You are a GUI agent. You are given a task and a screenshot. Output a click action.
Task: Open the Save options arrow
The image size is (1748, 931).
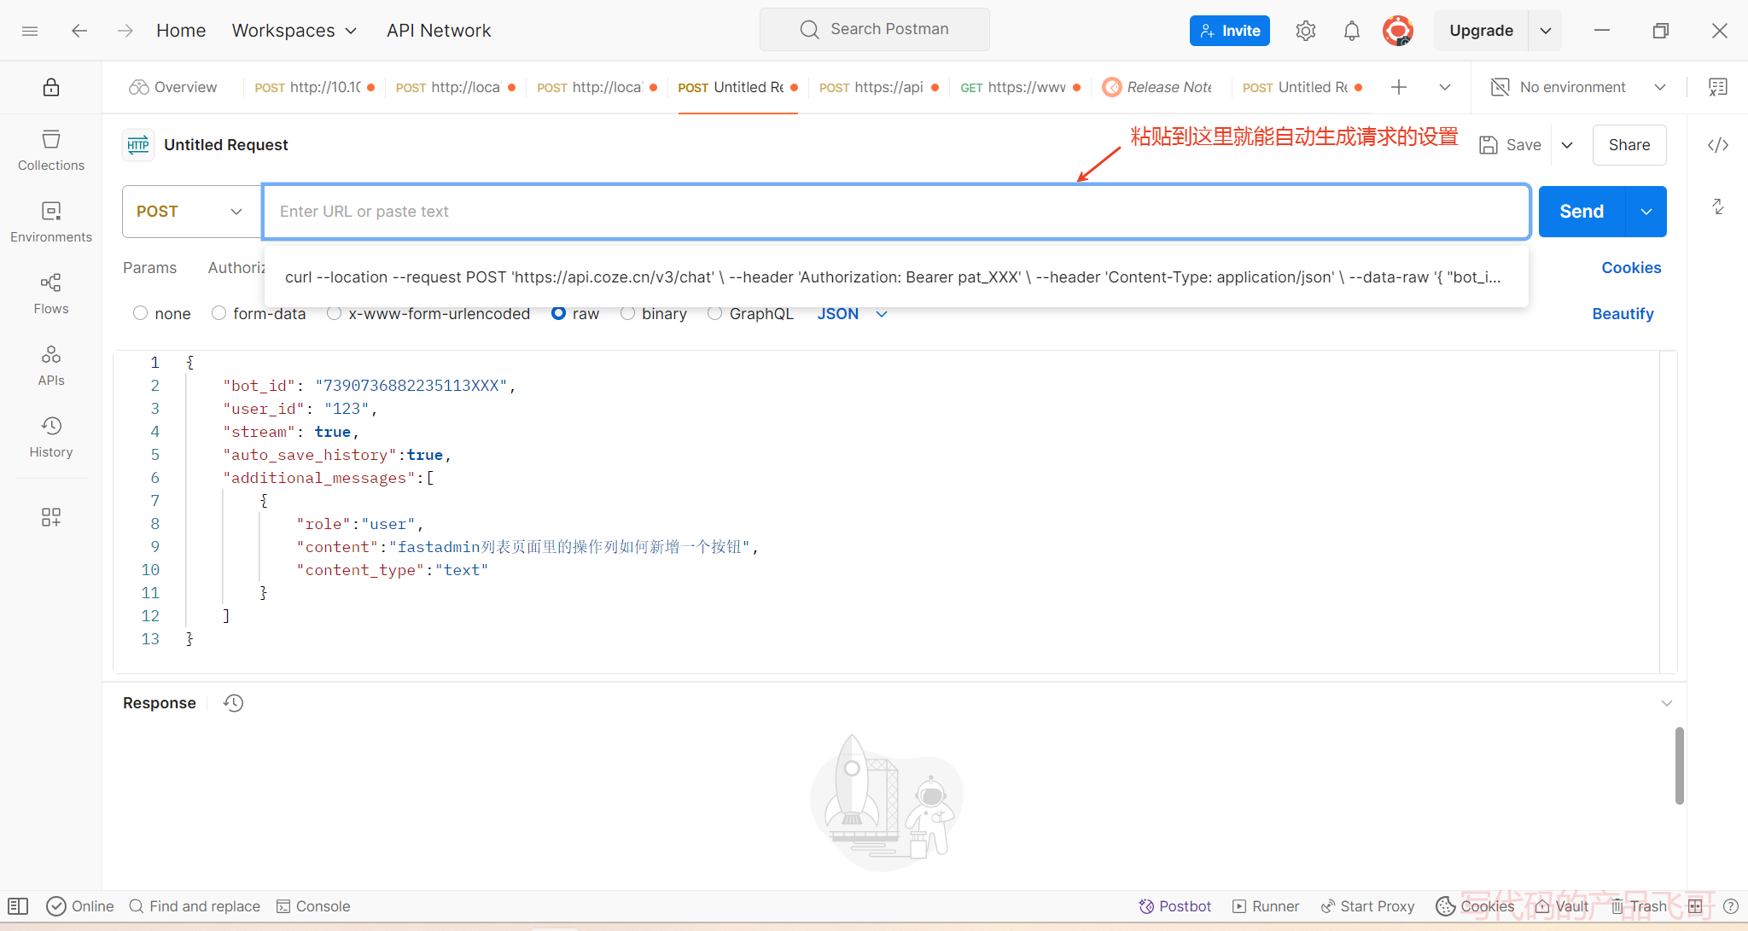(1567, 145)
